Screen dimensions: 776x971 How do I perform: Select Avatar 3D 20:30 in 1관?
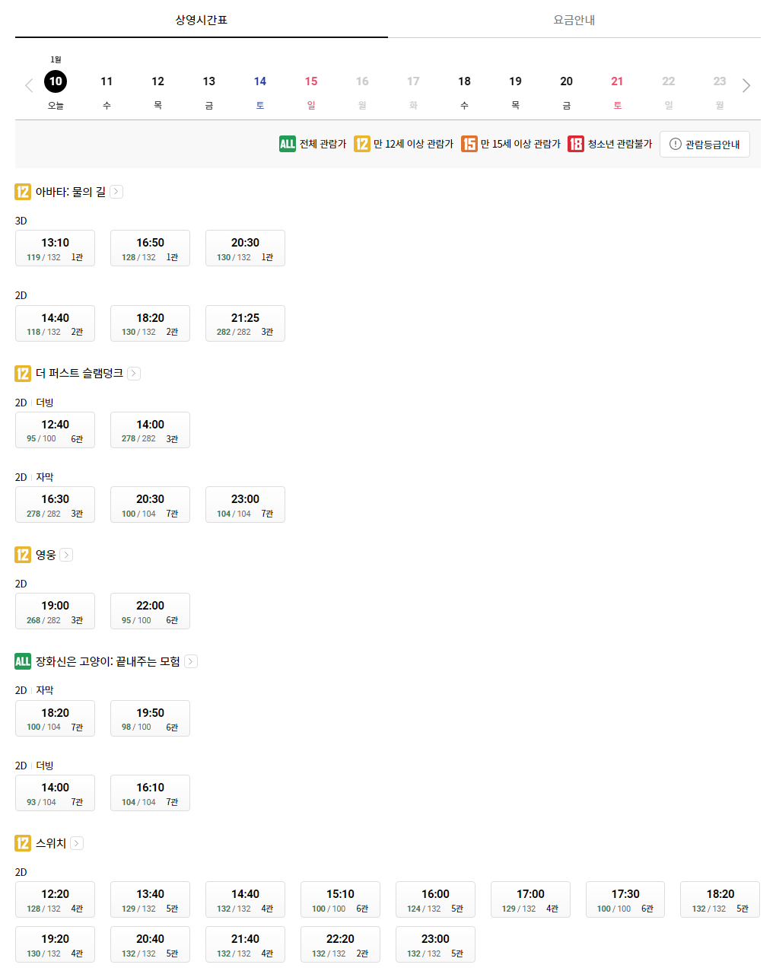point(245,248)
